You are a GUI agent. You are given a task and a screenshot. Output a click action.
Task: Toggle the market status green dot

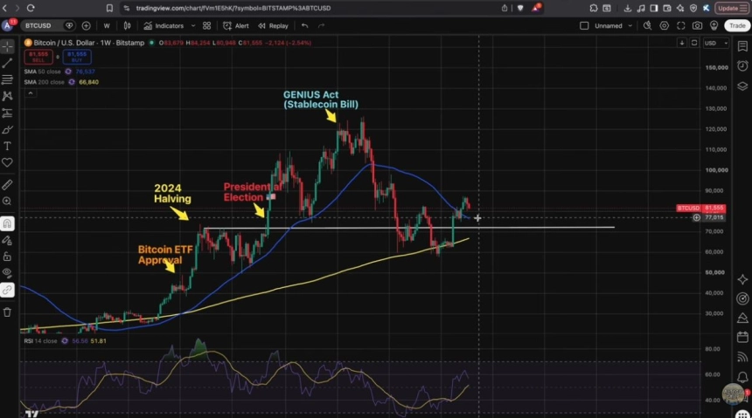click(x=151, y=43)
